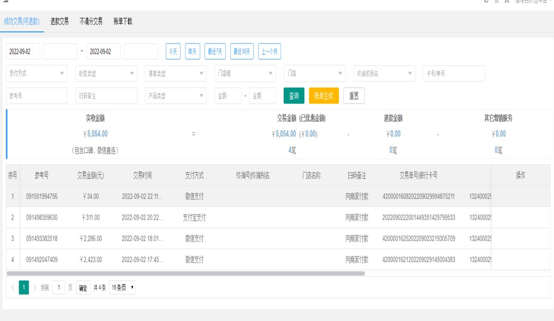This screenshot has height=321, width=554.
Task: Switch to the 不清分交易 tab
Action: 91,21
